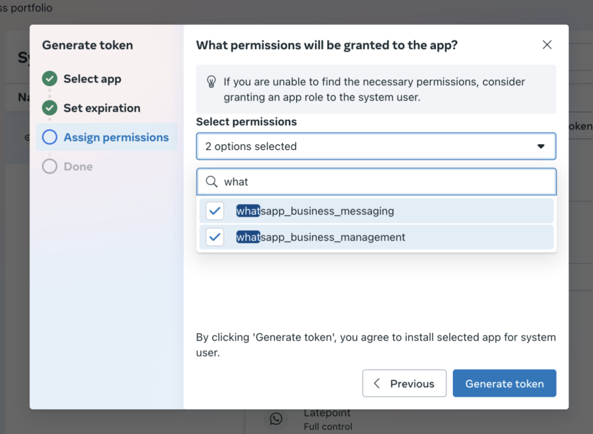593x434 pixels.
Task: Click the back chevron inside the Previous button
Action: click(377, 383)
